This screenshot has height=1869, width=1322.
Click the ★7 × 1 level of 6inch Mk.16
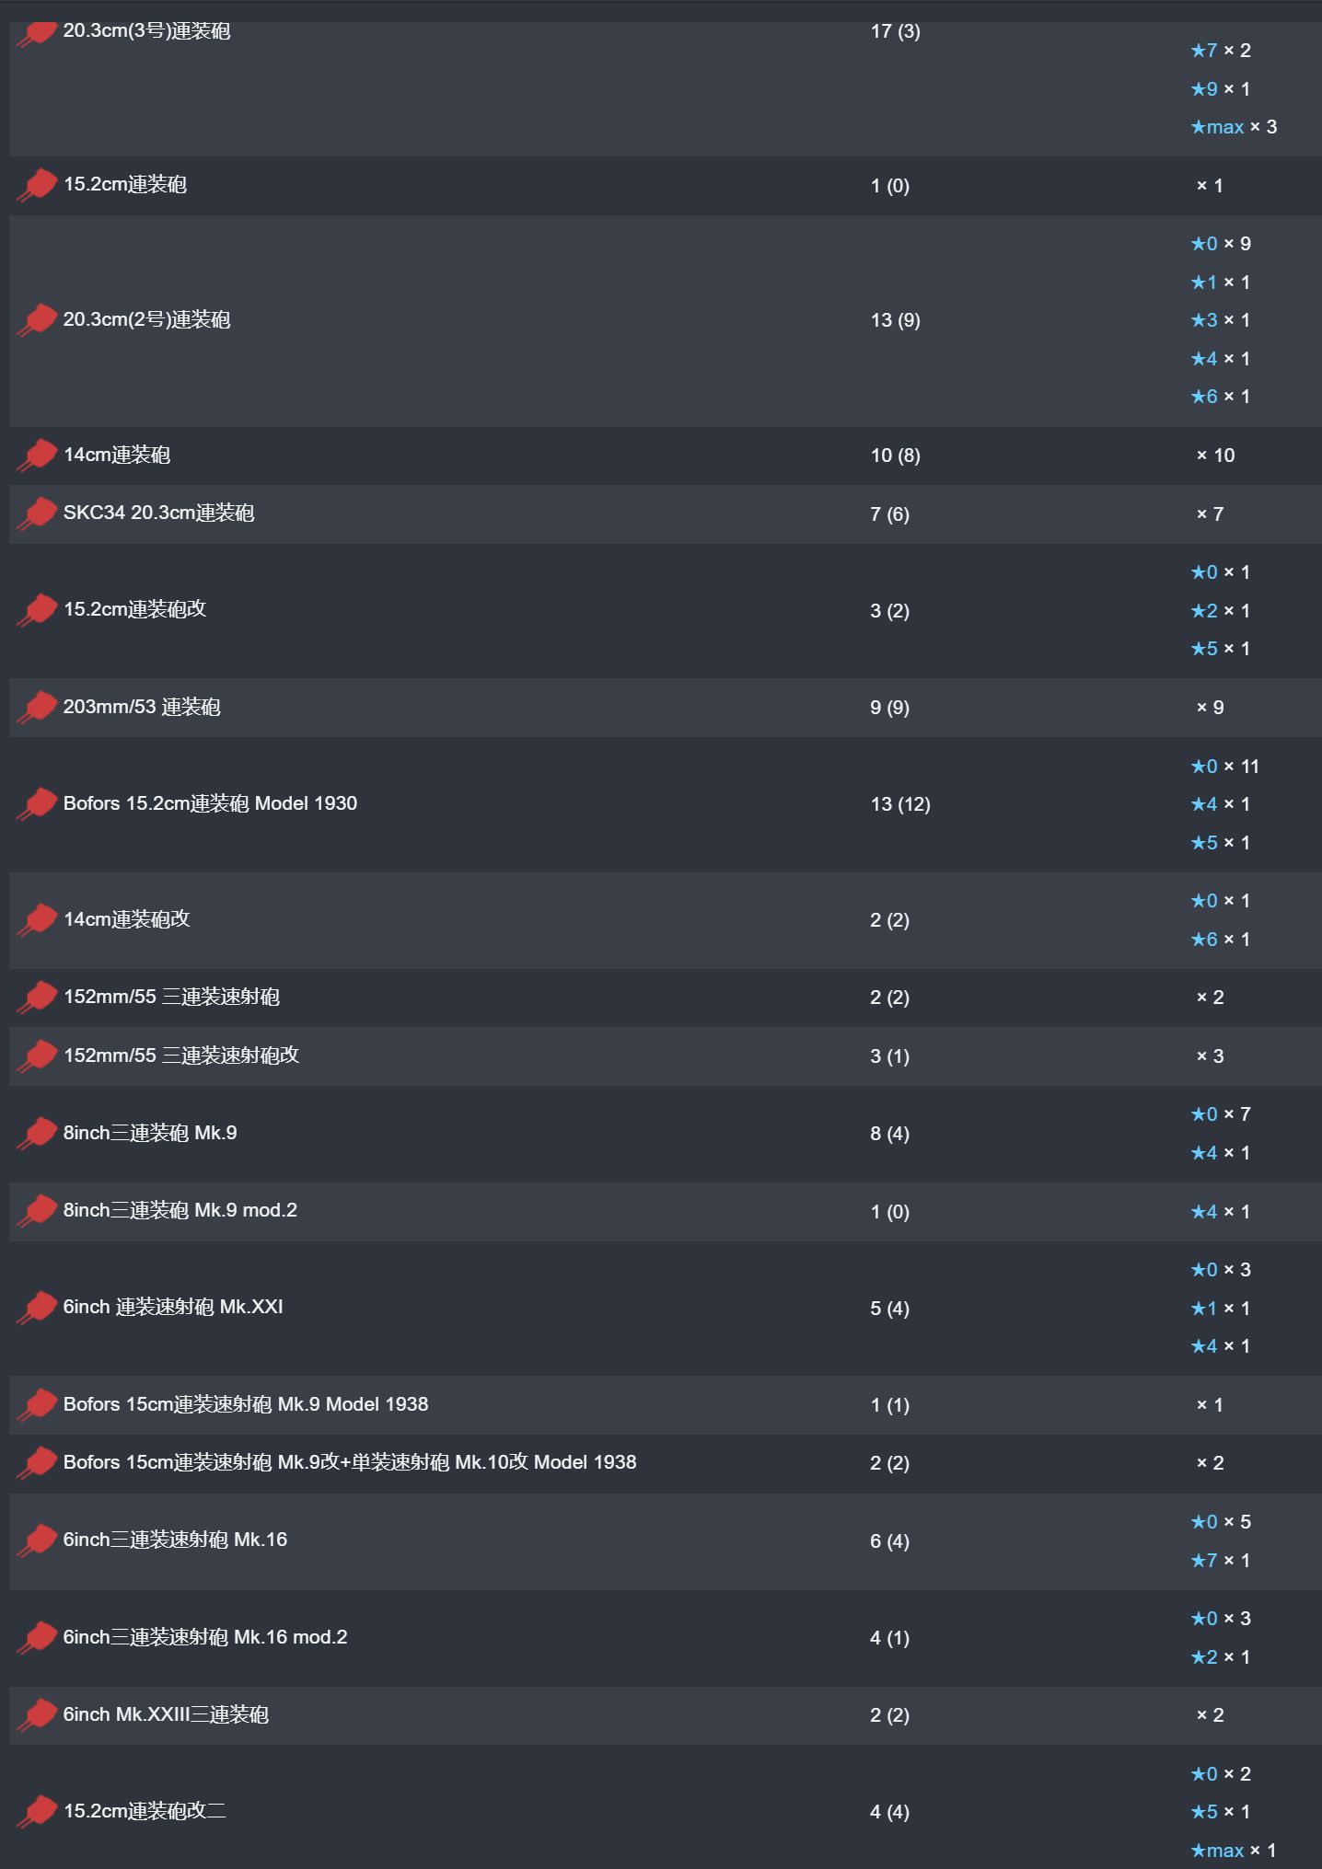(1220, 1560)
